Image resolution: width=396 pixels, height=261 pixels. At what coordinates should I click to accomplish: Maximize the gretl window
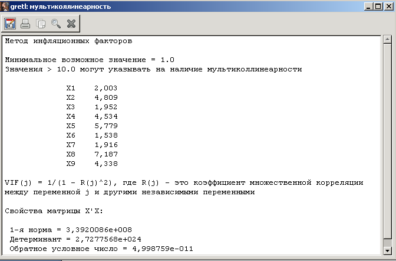click(x=378, y=6)
